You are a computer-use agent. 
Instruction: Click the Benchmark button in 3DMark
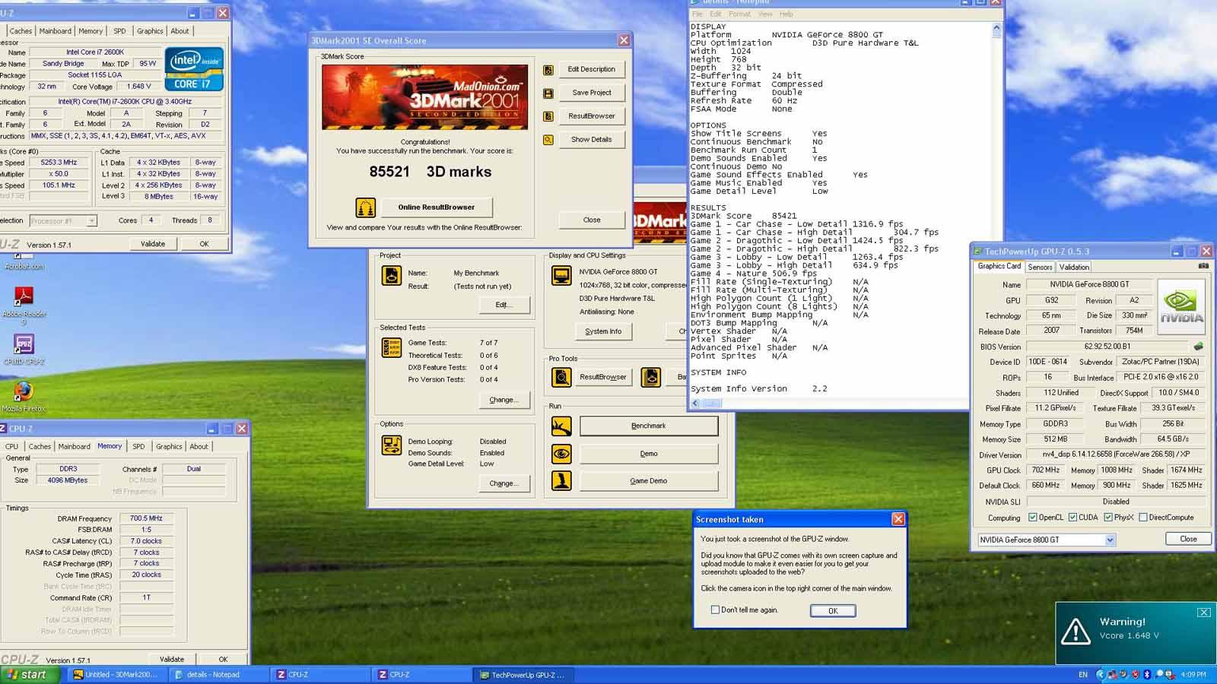pos(649,426)
